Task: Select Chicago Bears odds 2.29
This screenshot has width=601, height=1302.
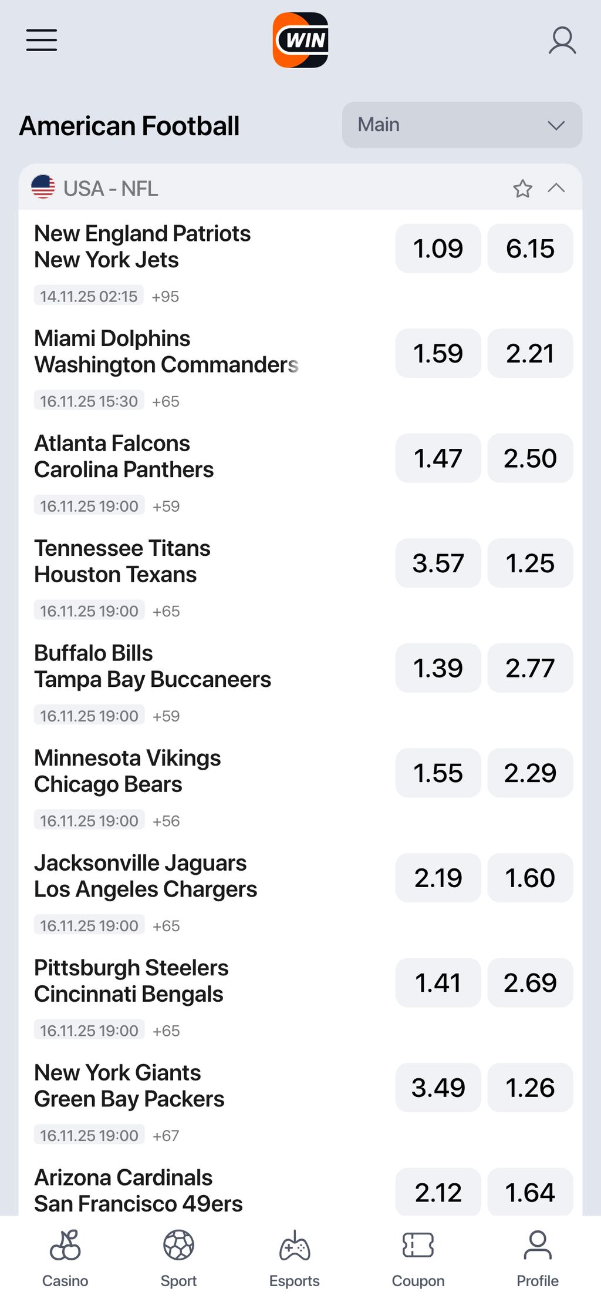Action: pyautogui.click(x=529, y=773)
